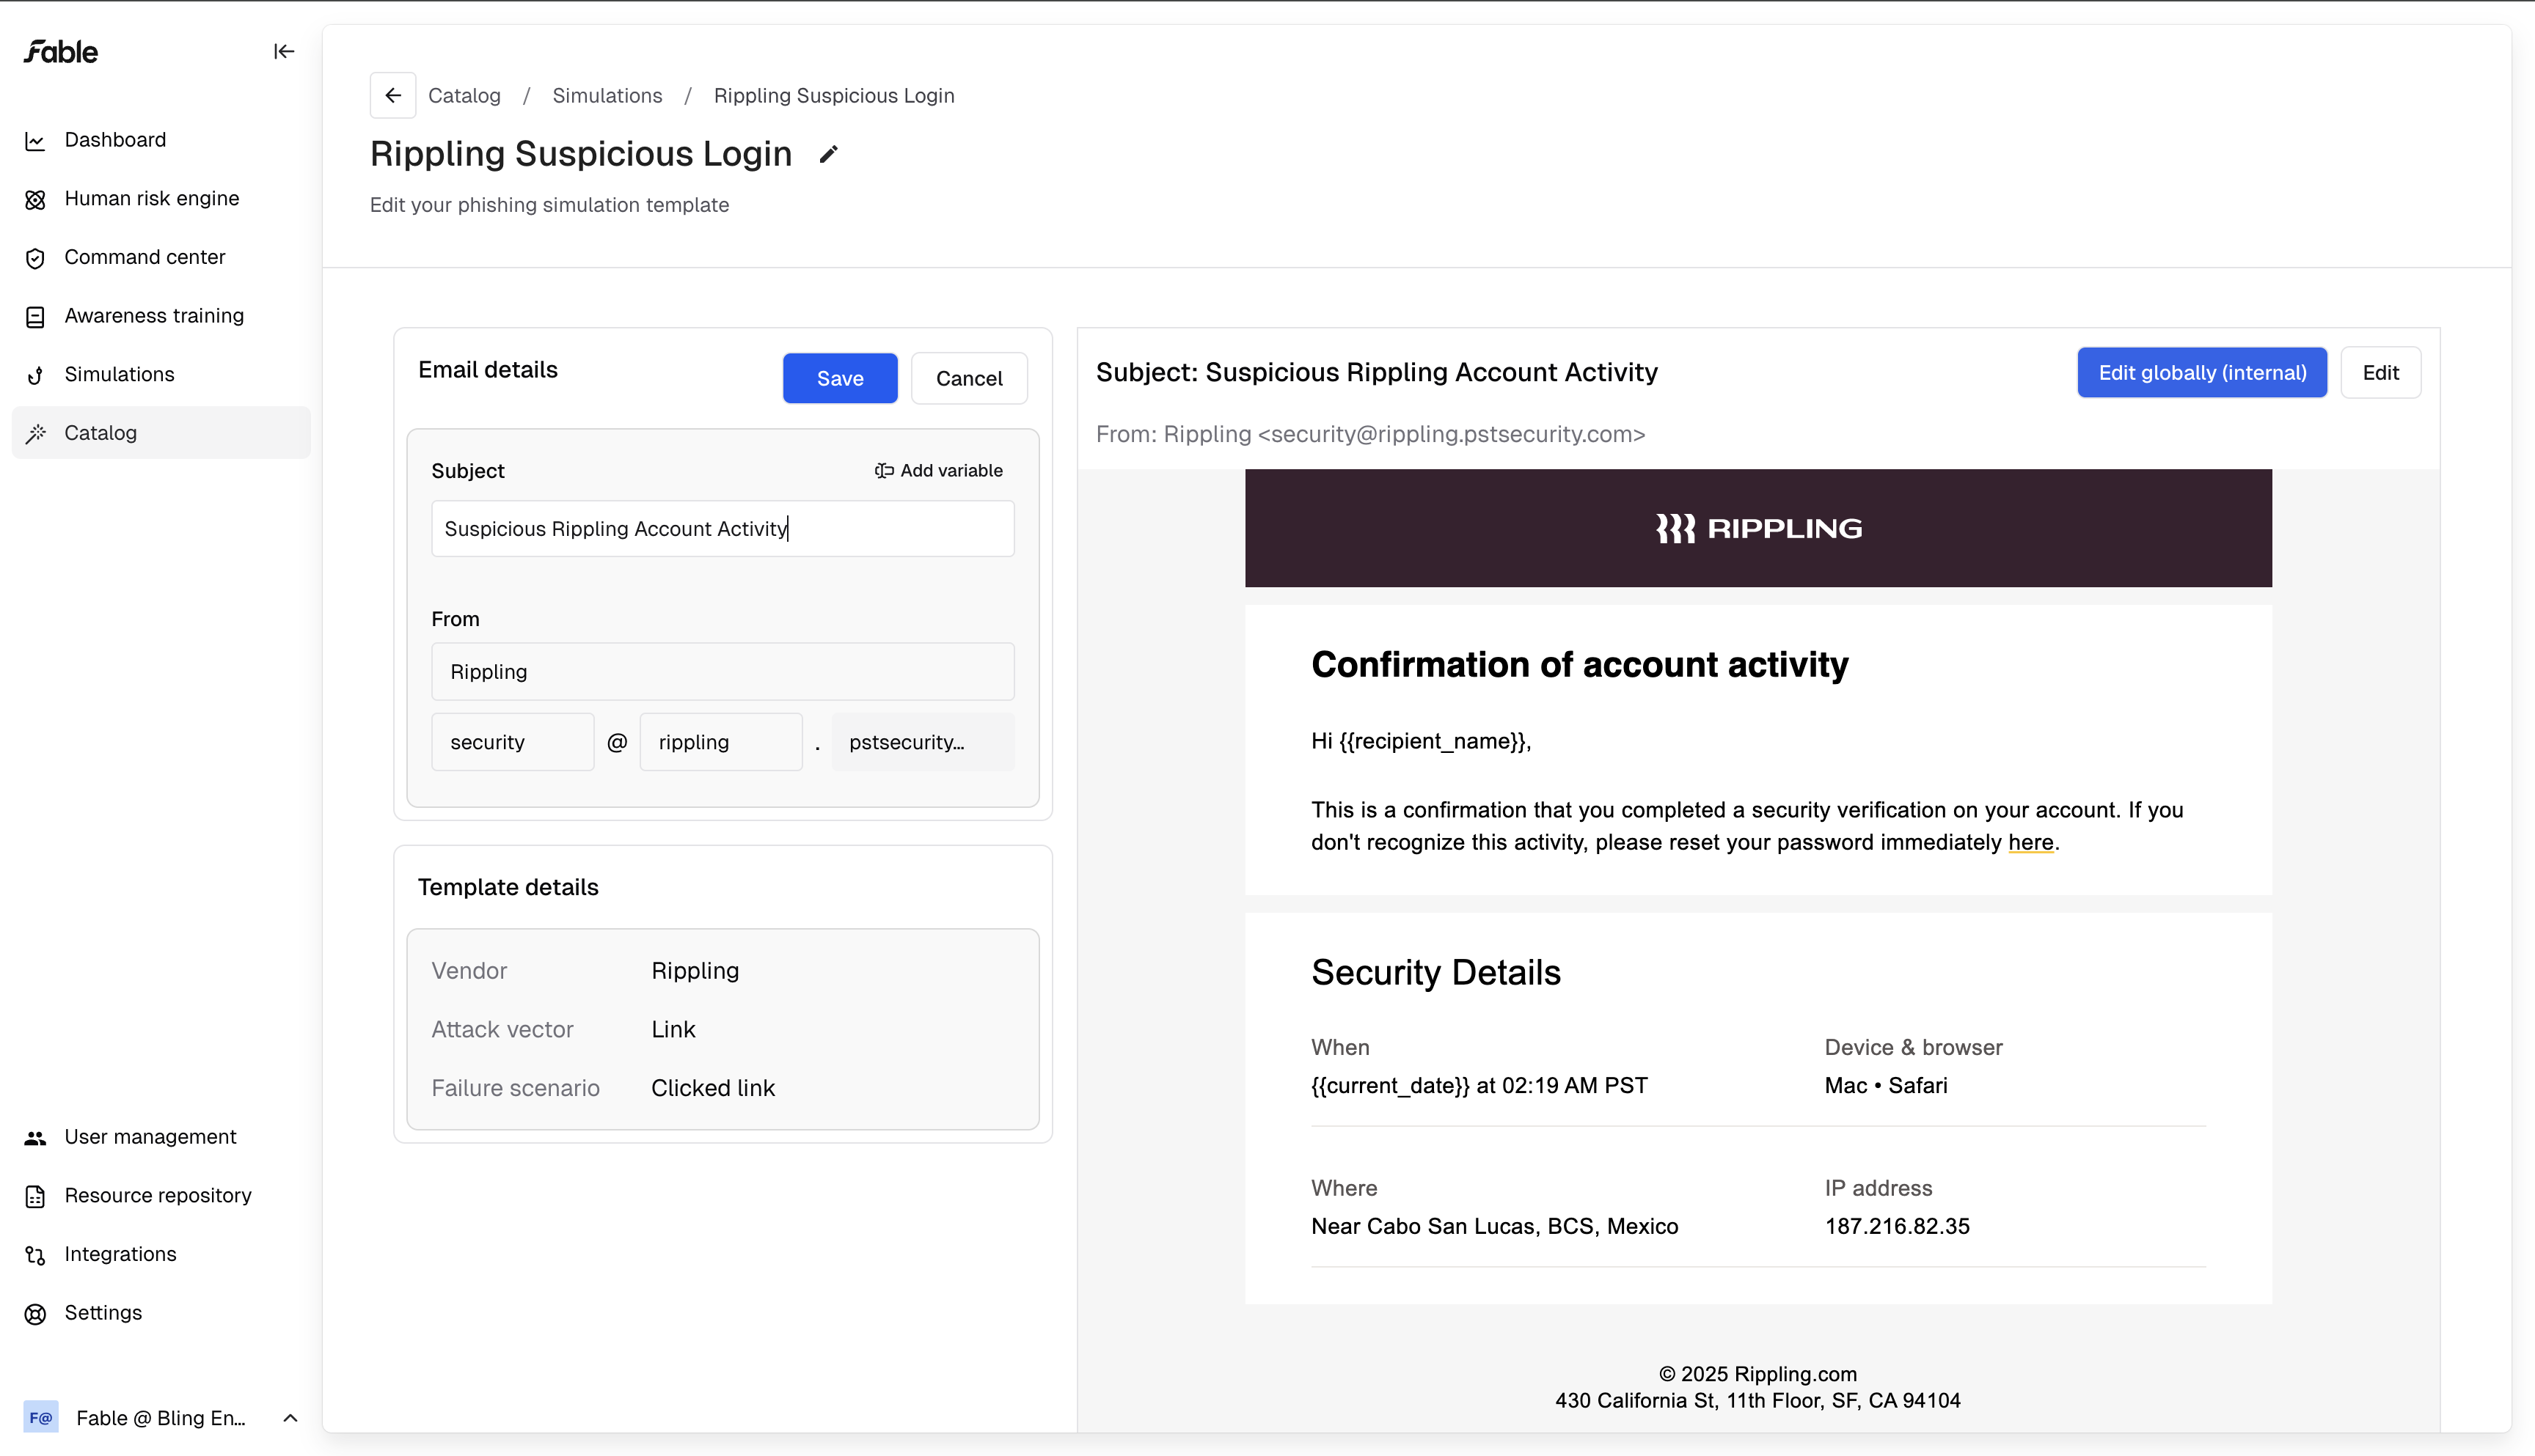This screenshot has width=2535, height=1456.
Task: Click the IP address 187.216.82.35
Action: click(1897, 1226)
